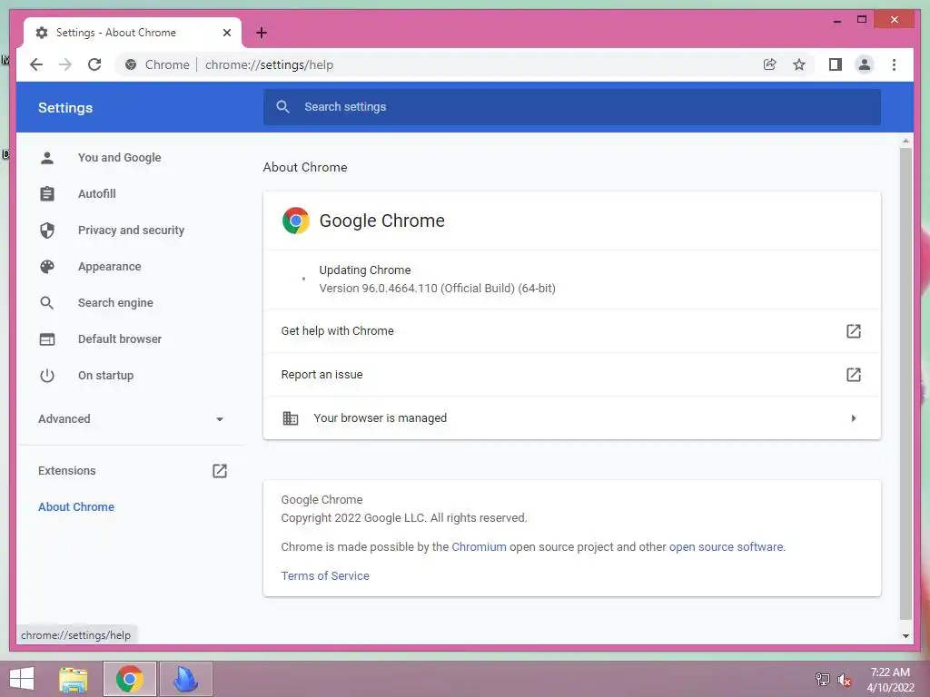
Task: Click the Default browser window icon
Action: click(47, 339)
